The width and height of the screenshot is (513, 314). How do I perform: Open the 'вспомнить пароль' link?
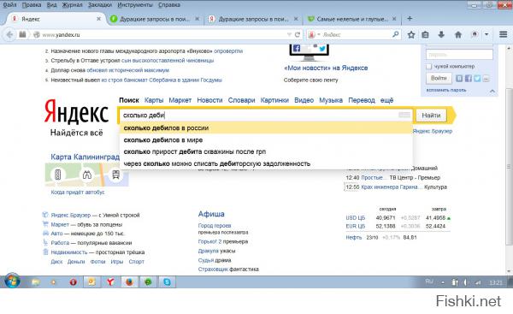(446, 90)
